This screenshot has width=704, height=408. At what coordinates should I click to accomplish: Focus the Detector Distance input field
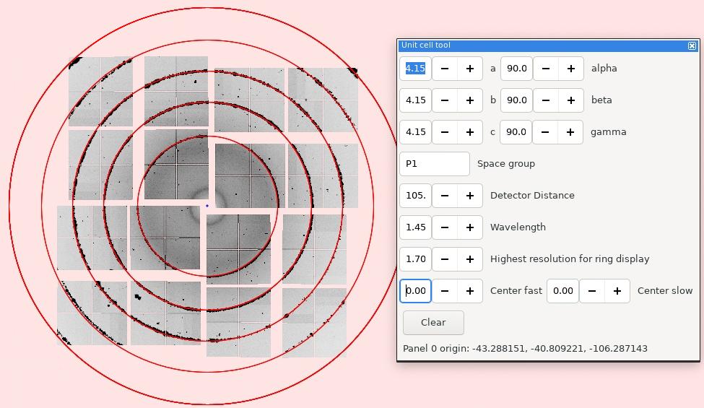click(415, 196)
